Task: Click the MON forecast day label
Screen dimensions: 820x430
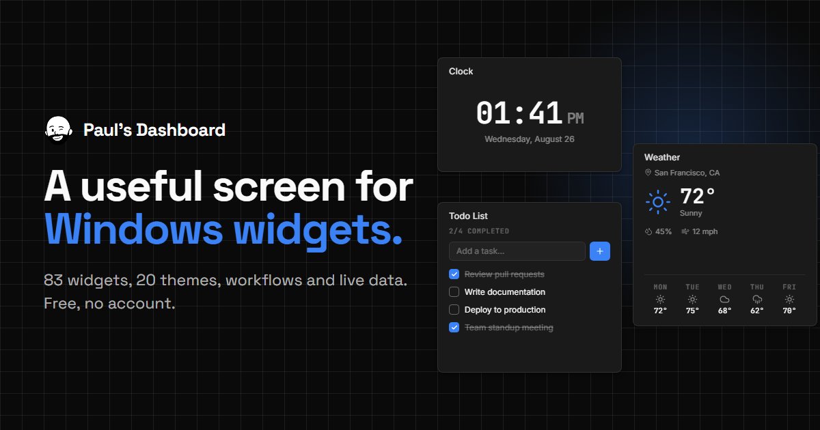Action: click(x=660, y=287)
